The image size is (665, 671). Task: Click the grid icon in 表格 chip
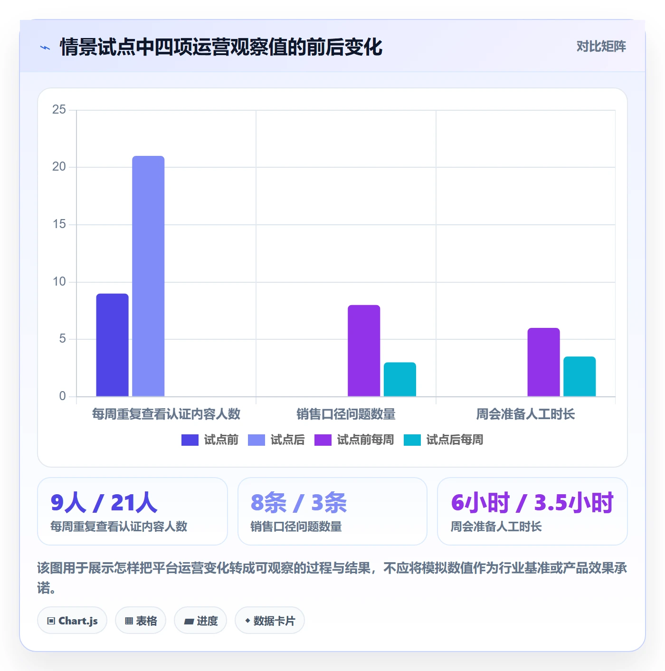(129, 621)
